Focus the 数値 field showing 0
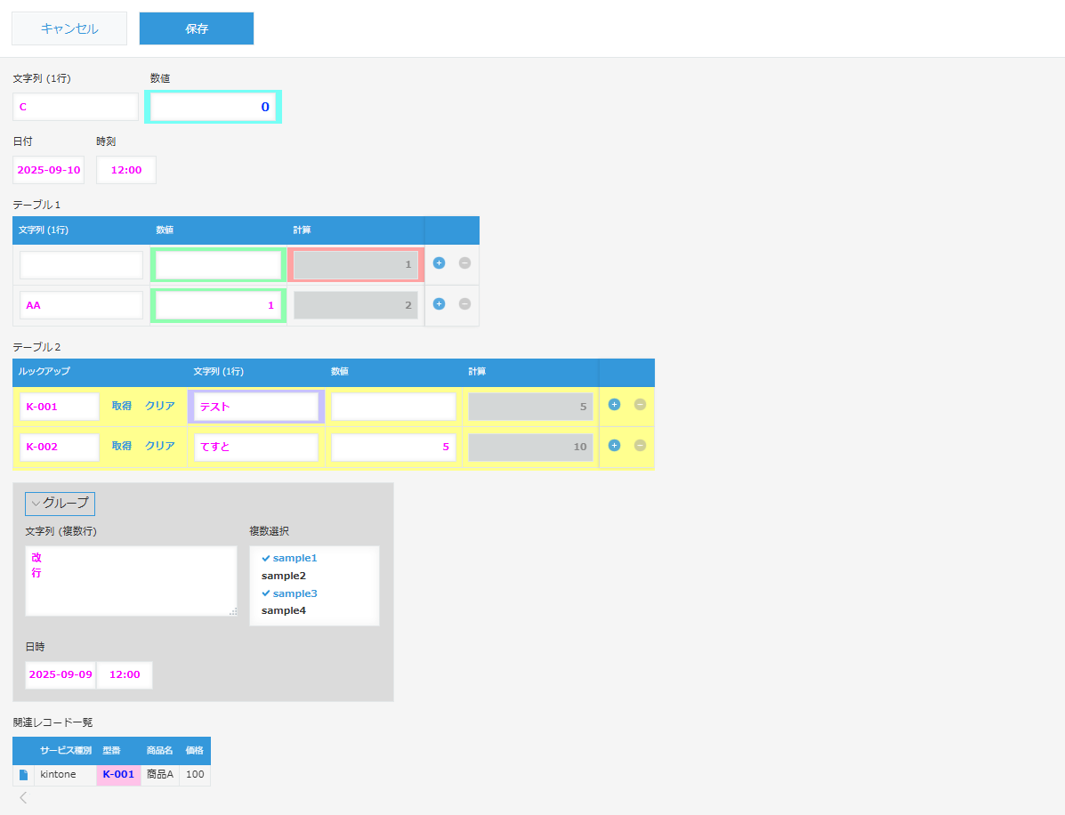1065x815 pixels. 213,107
